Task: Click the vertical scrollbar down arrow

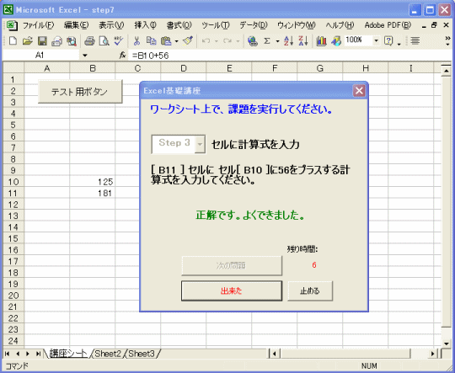Action: pyautogui.click(x=447, y=344)
